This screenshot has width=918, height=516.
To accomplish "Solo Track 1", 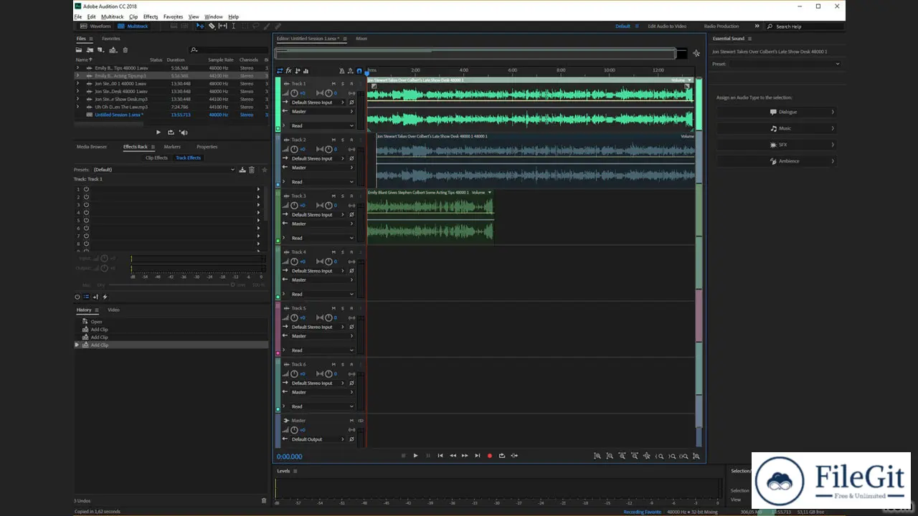I will pyautogui.click(x=343, y=84).
